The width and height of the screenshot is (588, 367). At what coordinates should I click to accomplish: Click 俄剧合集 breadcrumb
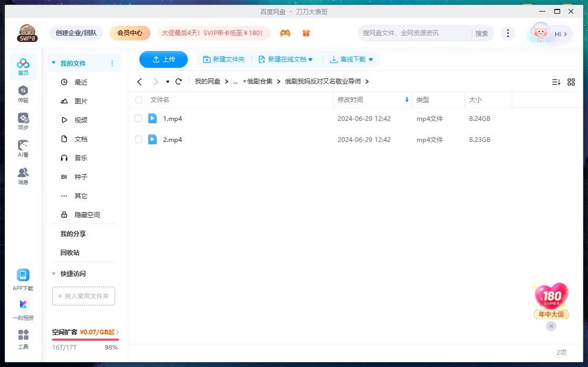[258, 81]
